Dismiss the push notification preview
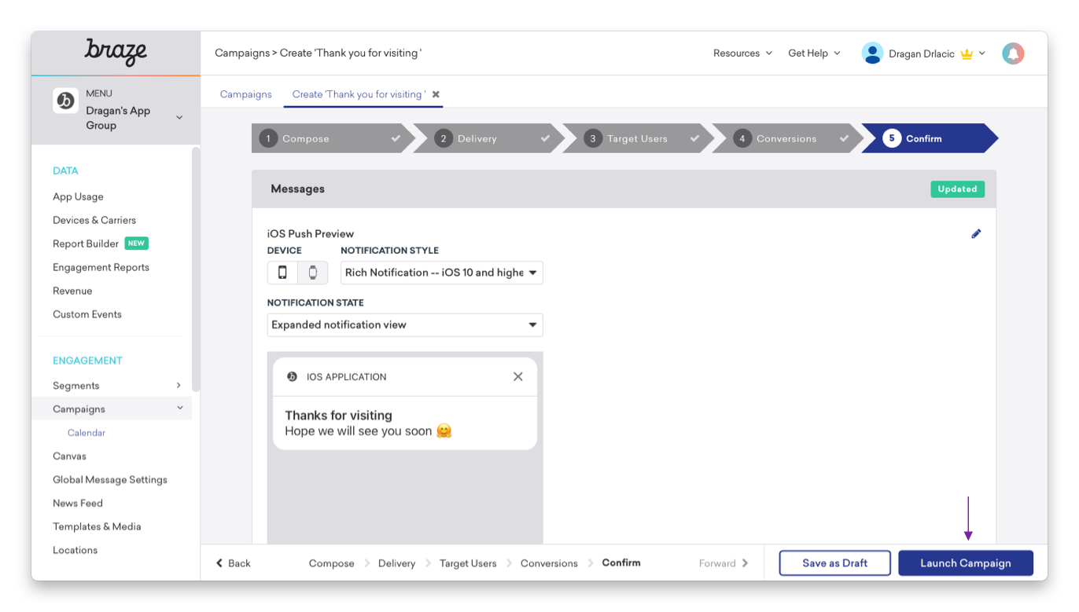This screenshot has width=1079, height=612. 517,376
